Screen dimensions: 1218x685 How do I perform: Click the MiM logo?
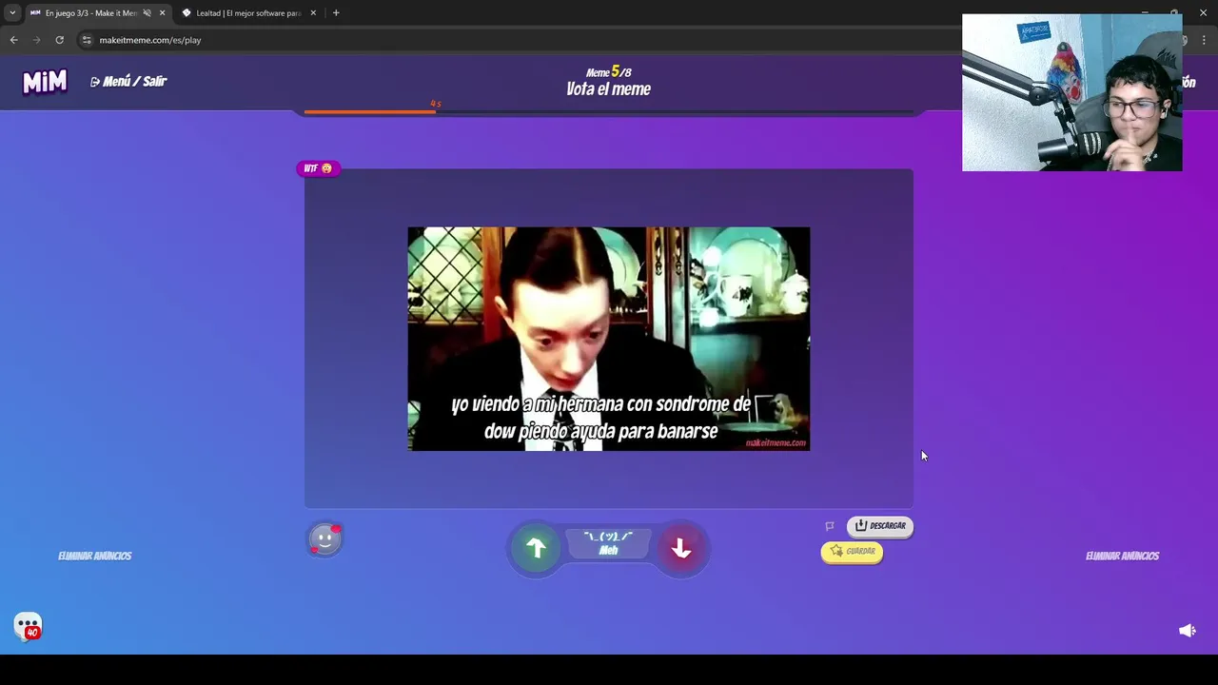tap(45, 82)
